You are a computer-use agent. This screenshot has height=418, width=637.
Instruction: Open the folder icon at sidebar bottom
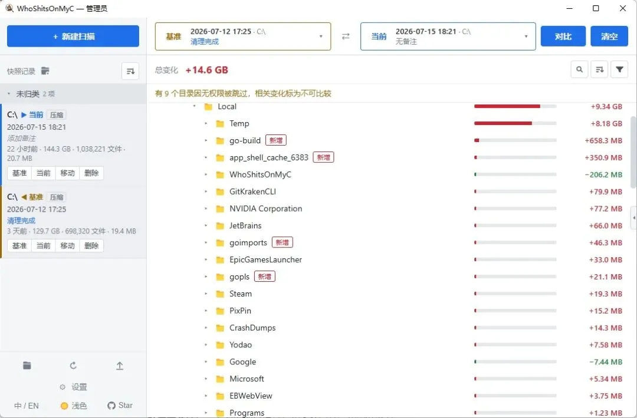27,366
